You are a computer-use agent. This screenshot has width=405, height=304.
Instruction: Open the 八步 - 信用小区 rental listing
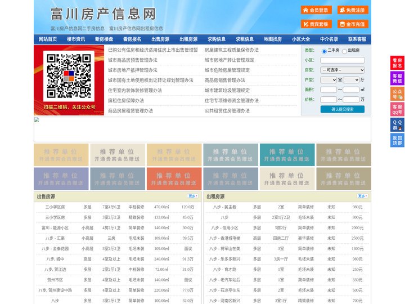(224, 228)
